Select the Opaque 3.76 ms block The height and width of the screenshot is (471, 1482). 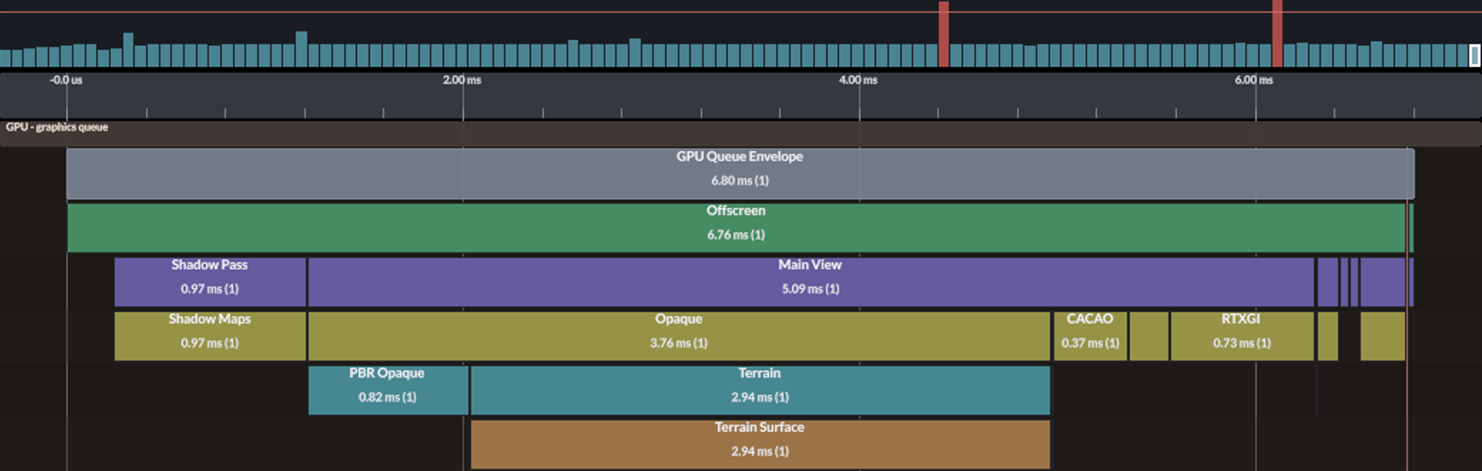[x=679, y=336]
